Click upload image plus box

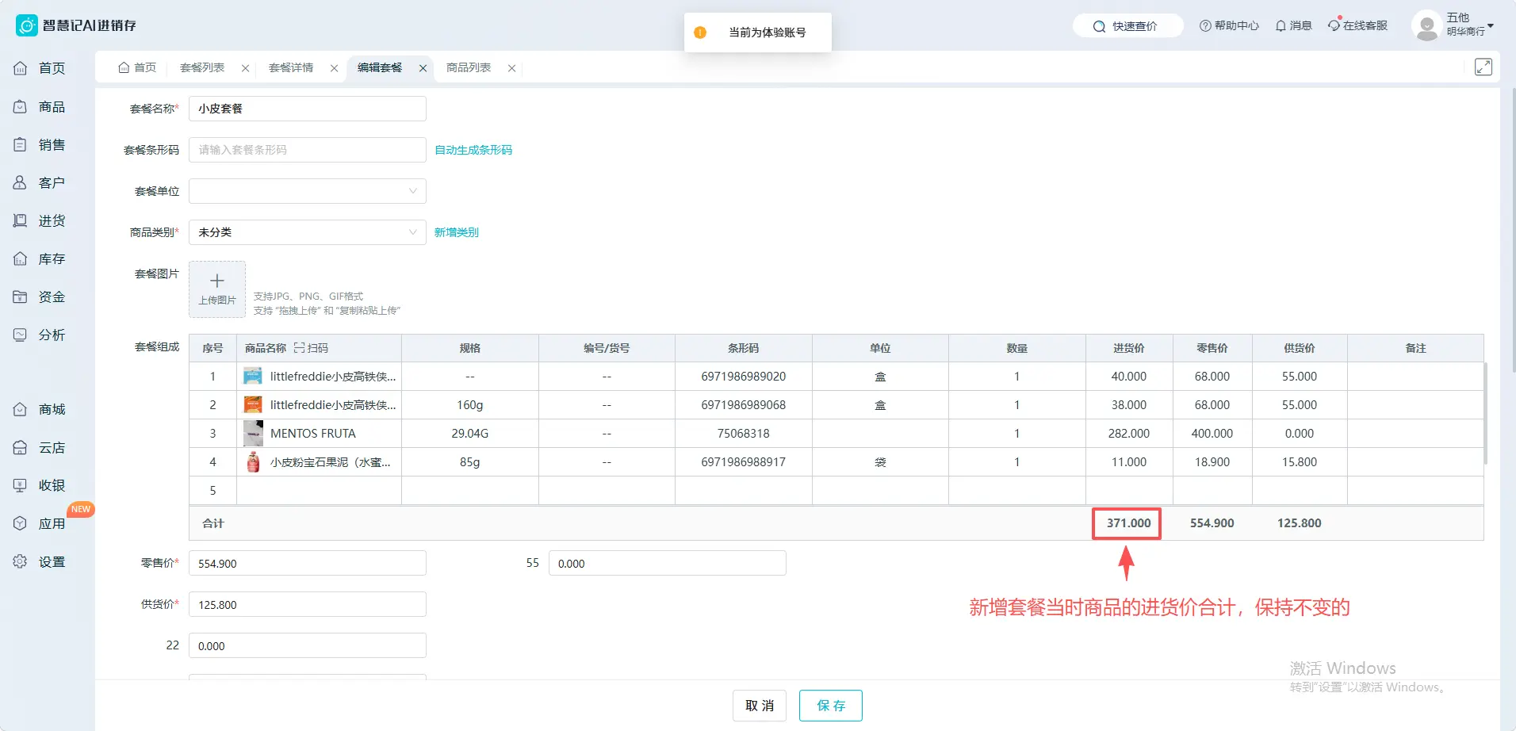tap(217, 289)
